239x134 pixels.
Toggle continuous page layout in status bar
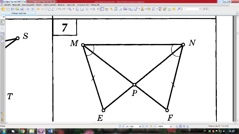tap(181, 126)
